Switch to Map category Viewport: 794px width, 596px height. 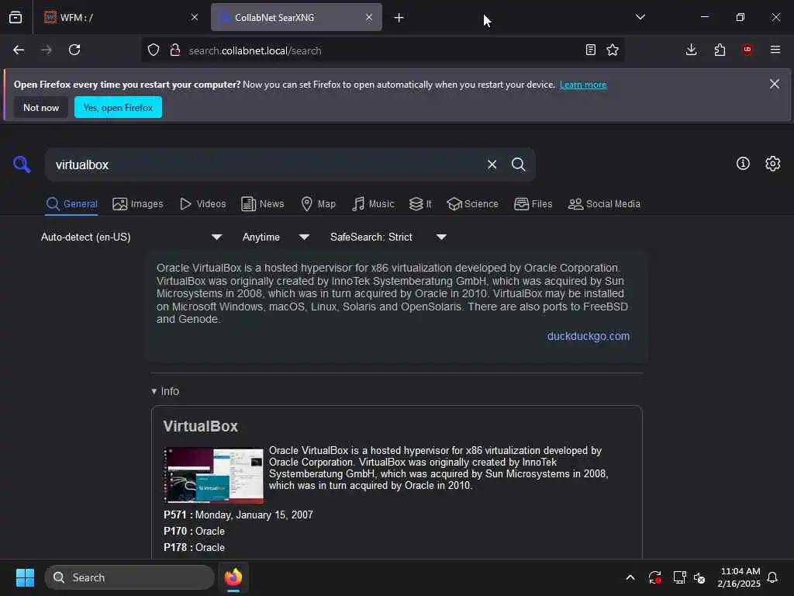point(319,204)
